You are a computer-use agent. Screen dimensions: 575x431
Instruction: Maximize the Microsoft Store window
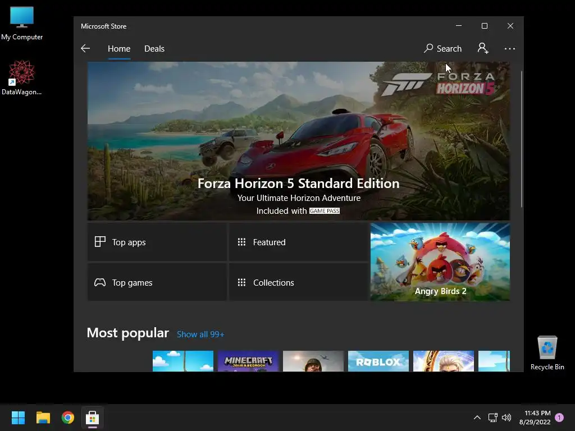coord(485,26)
